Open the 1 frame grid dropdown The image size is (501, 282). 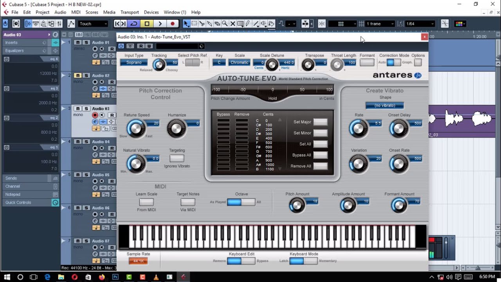(x=380, y=24)
